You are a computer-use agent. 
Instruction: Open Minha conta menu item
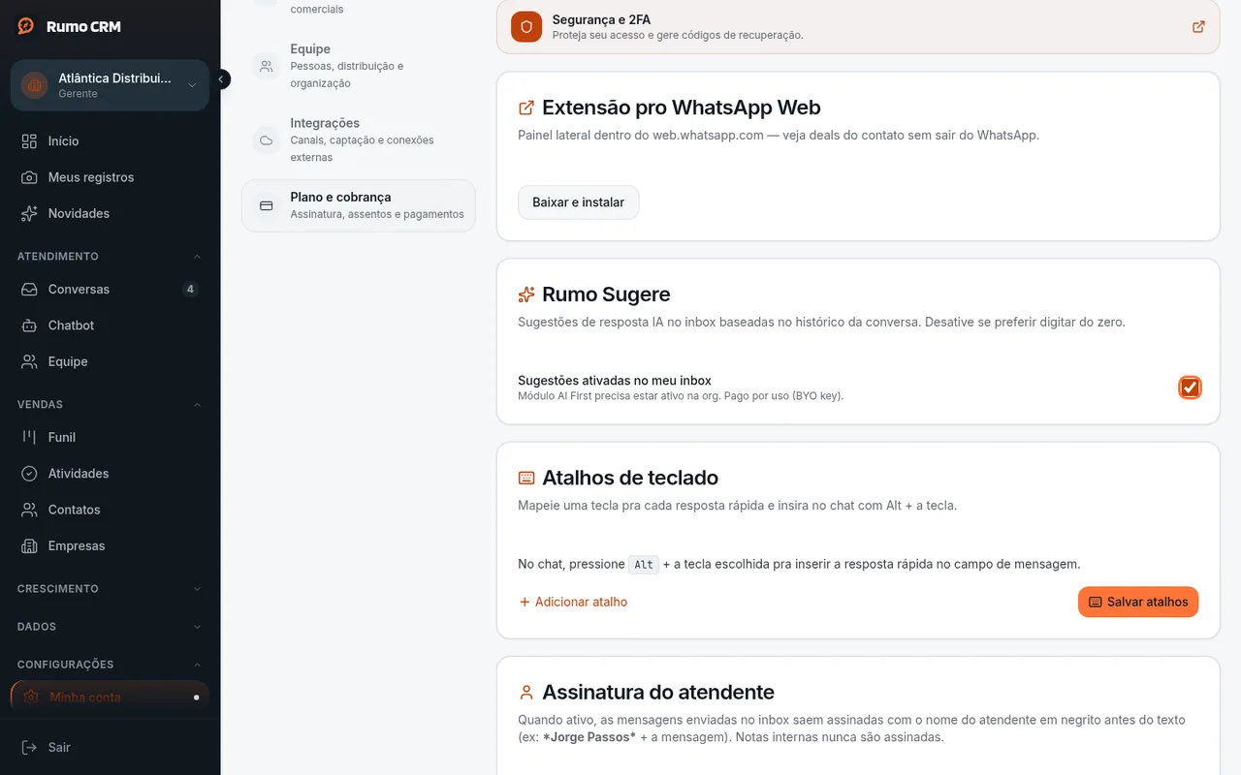(110, 697)
